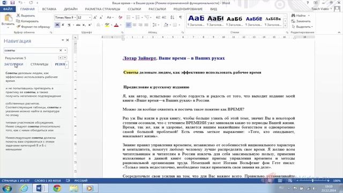Clear the search text with the X button
Screen dimensions: 343x193
(x=61, y=50)
